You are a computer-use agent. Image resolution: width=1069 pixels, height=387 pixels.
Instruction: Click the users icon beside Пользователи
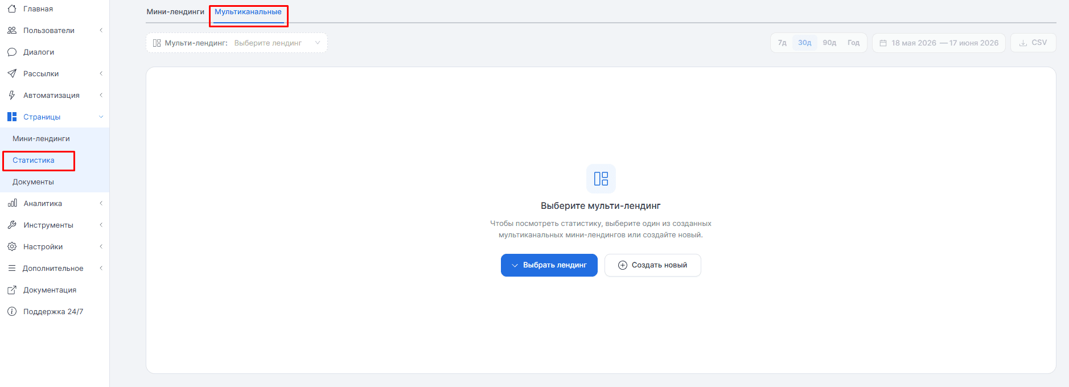[x=12, y=30]
